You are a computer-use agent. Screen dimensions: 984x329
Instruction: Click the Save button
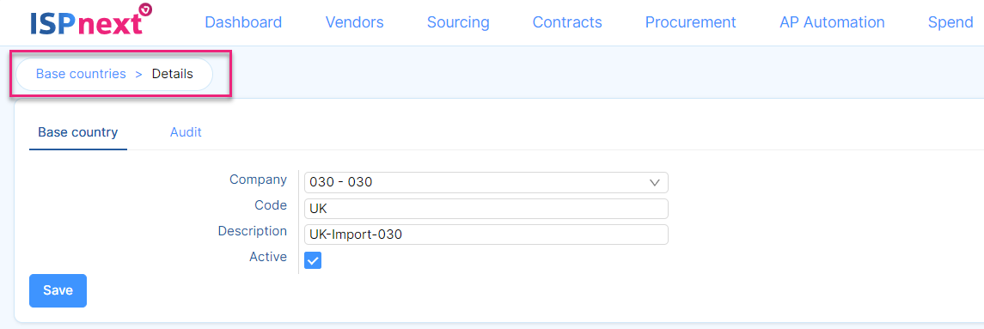pos(58,290)
